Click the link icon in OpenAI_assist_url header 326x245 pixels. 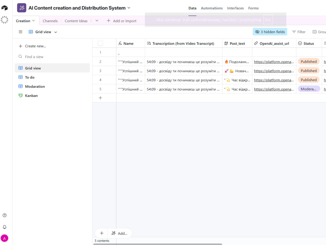[256, 43]
